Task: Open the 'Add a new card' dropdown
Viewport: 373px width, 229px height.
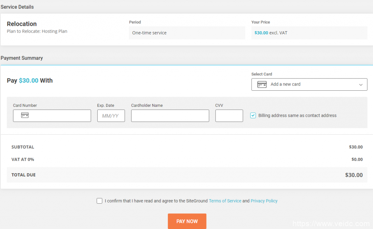Action: click(x=309, y=85)
